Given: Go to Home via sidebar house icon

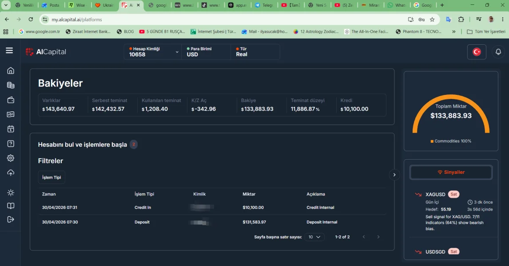Looking at the screenshot, I should coord(11,70).
